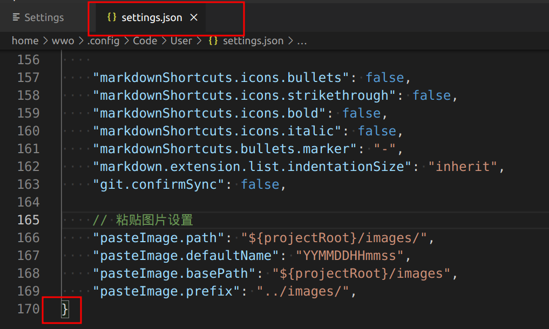Select line 170 via its line number
Screen dimensions: 549x329
(x=29, y=309)
